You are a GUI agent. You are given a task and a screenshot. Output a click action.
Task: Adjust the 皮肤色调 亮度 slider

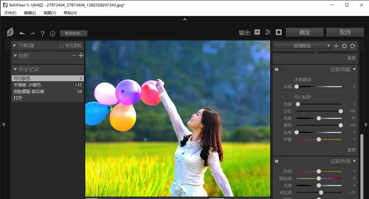click(319, 186)
